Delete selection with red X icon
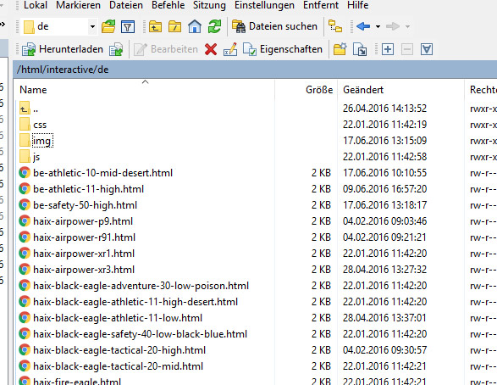 (x=211, y=49)
